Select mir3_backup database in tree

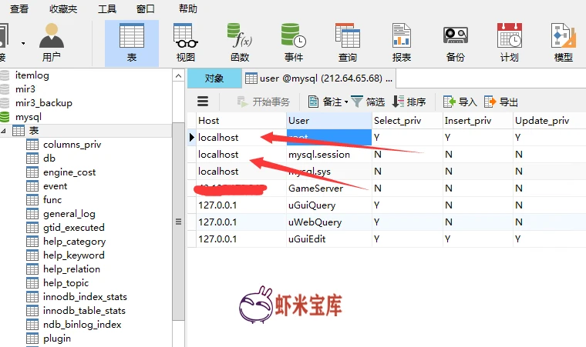[44, 103]
